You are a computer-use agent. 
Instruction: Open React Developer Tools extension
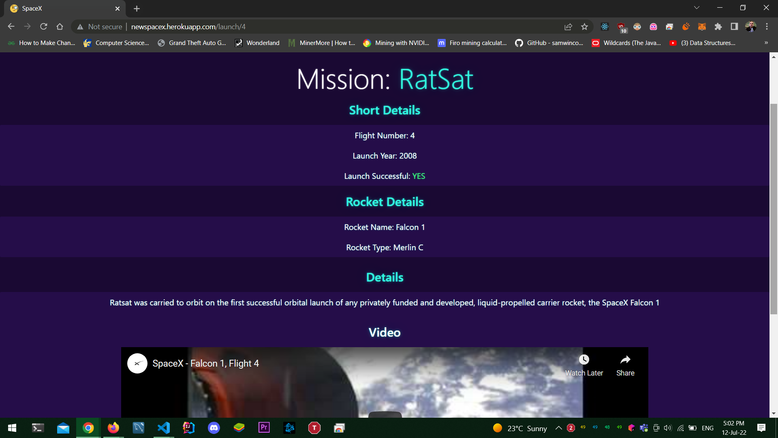[605, 27]
